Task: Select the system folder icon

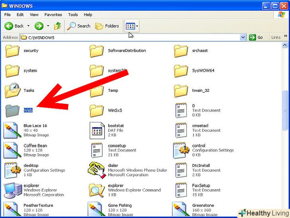Action: click(12, 71)
